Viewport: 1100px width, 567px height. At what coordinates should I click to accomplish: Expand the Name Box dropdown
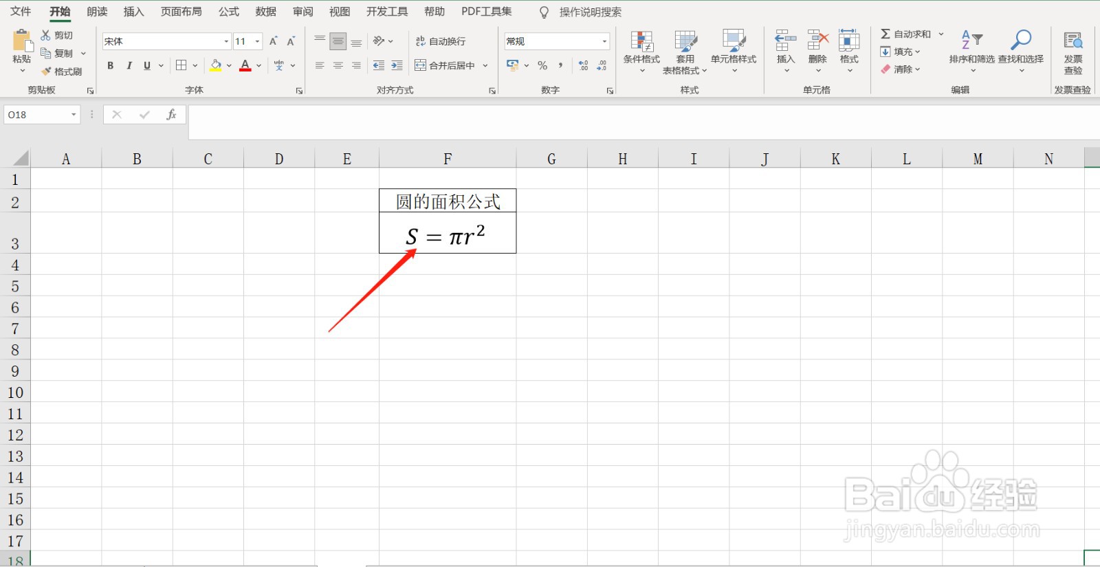pyautogui.click(x=74, y=115)
